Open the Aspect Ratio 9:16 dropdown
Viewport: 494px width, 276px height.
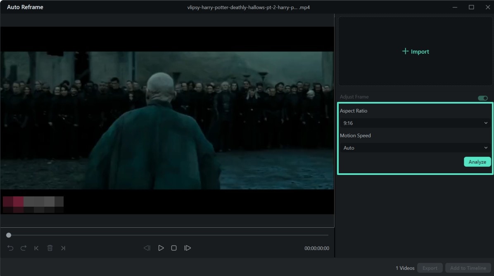pos(415,123)
